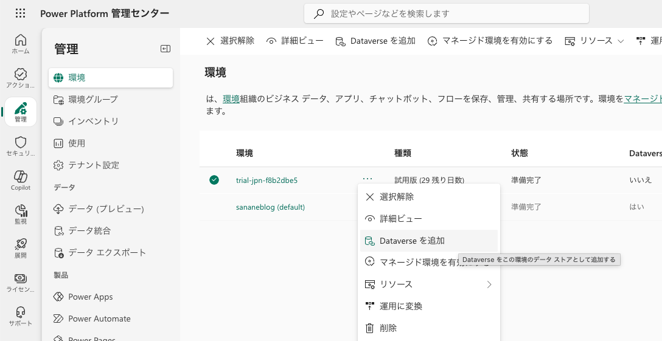Choose 選択解除 in the context menu
Viewport: 662px width, 341px height.
429,197
